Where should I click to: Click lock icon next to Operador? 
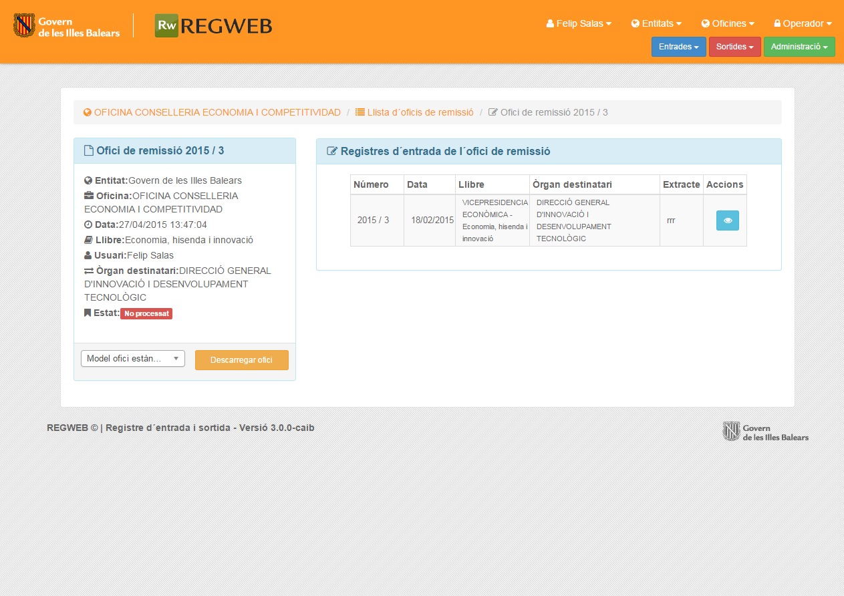pyautogui.click(x=777, y=23)
